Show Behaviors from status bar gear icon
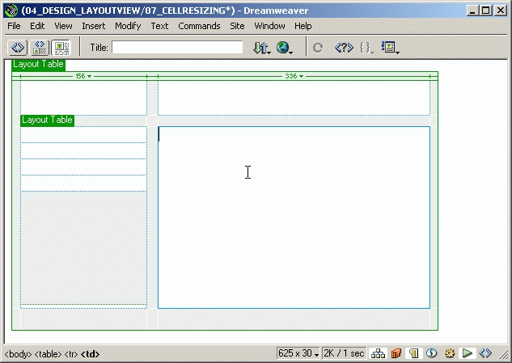512x363 pixels. coord(450,353)
